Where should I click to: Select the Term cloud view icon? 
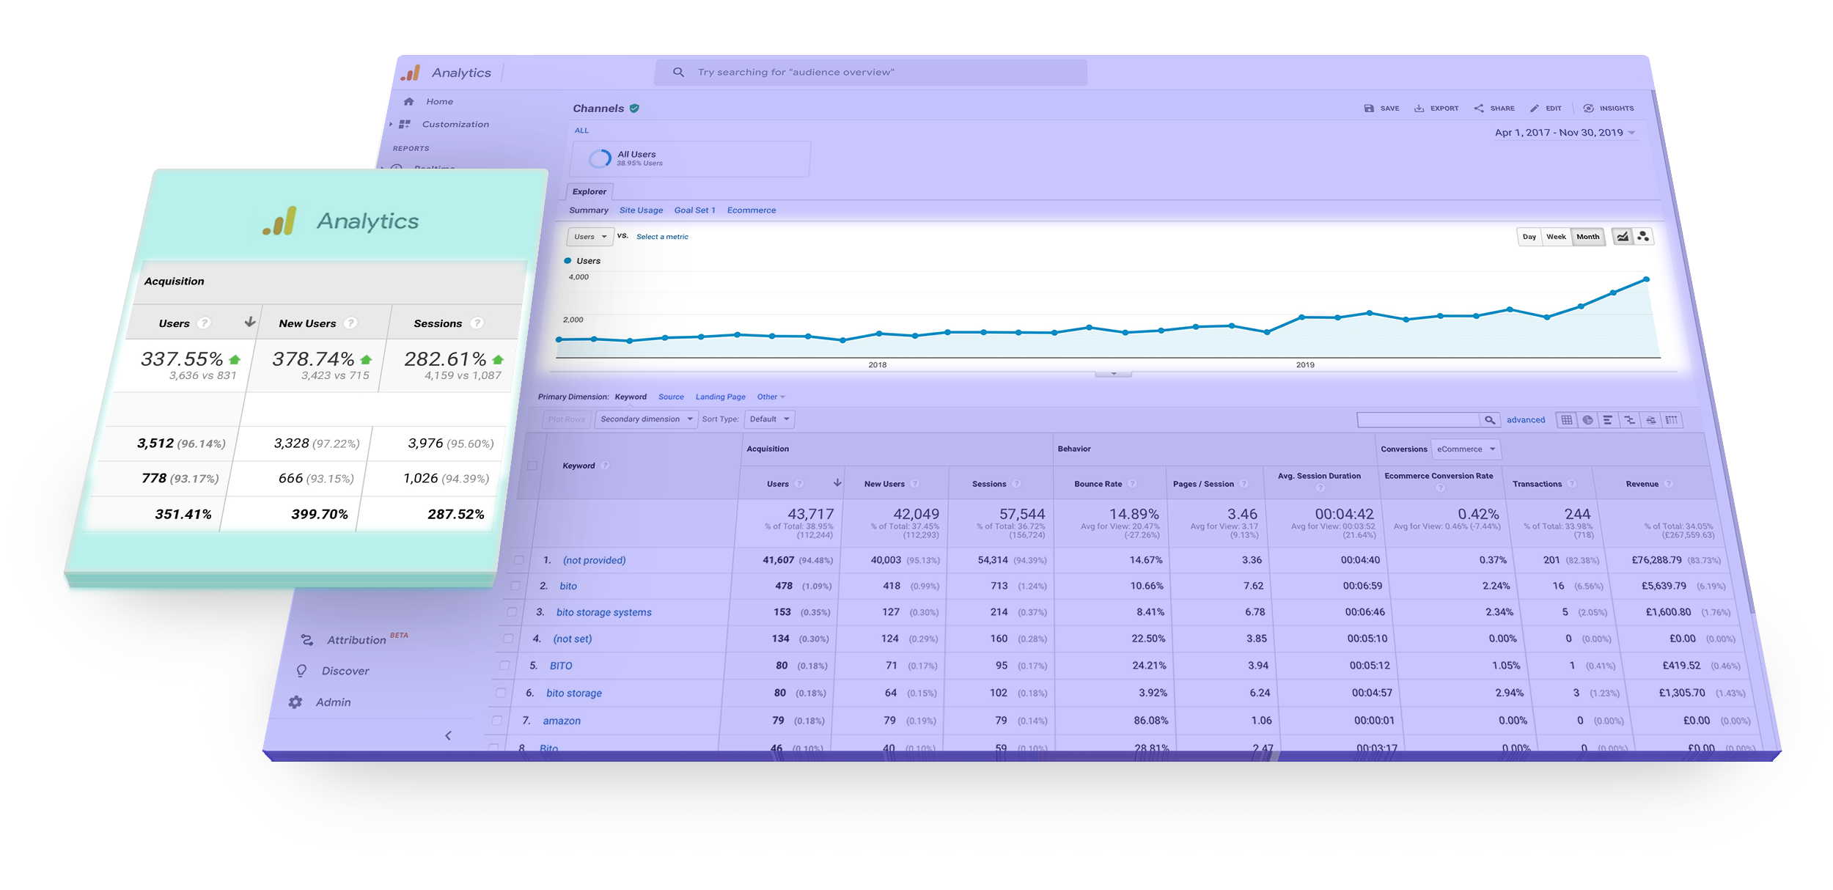click(1650, 420)
